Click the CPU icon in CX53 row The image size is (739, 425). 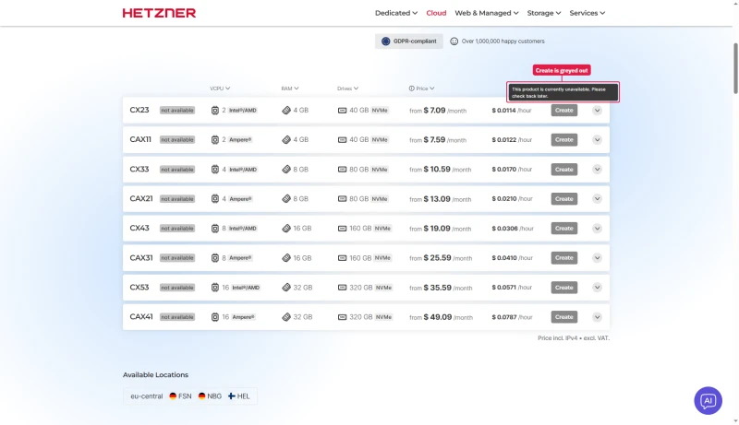[215, 288]
